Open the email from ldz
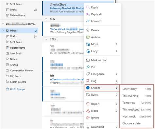 click(63, 79)
